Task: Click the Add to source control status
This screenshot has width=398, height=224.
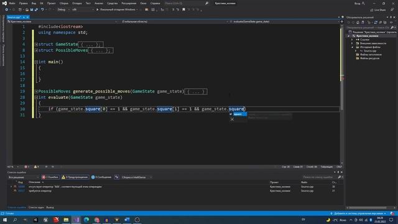Action: point(358,213)
